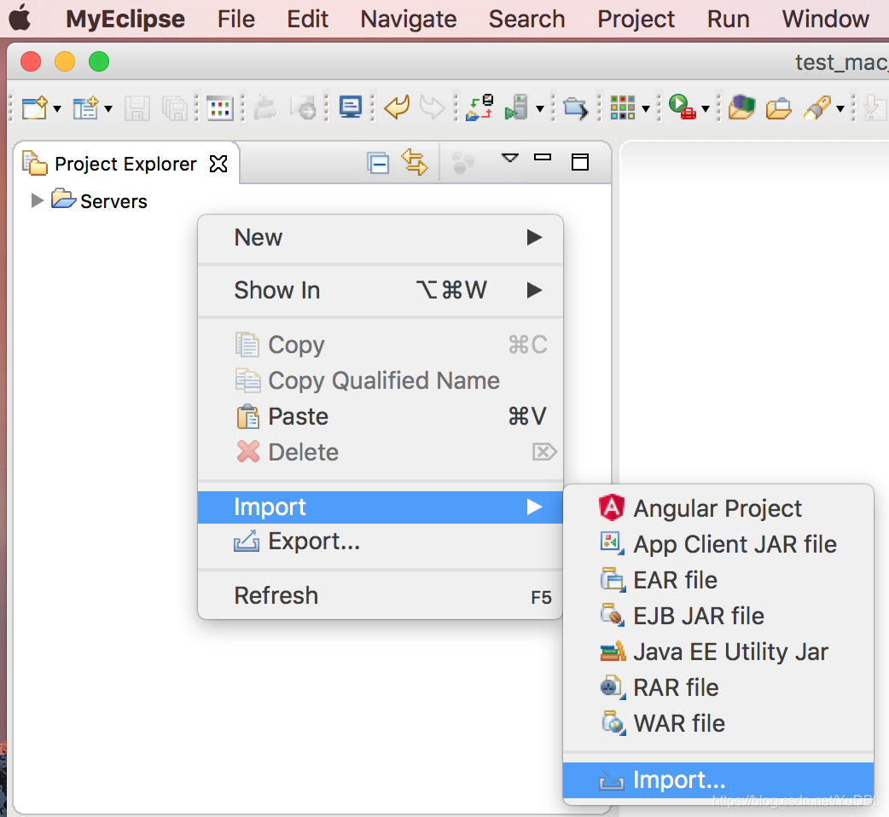
Task: Click the New wizard toolbar icon
Action: click(x=34, y=107)
